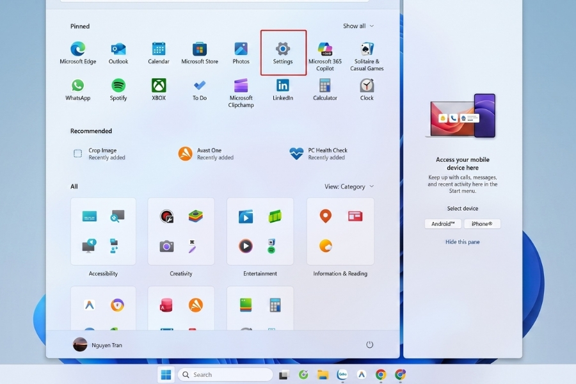
Task: Open Movies & TV icon in Entertainment
Action: (x=246, y=216)
